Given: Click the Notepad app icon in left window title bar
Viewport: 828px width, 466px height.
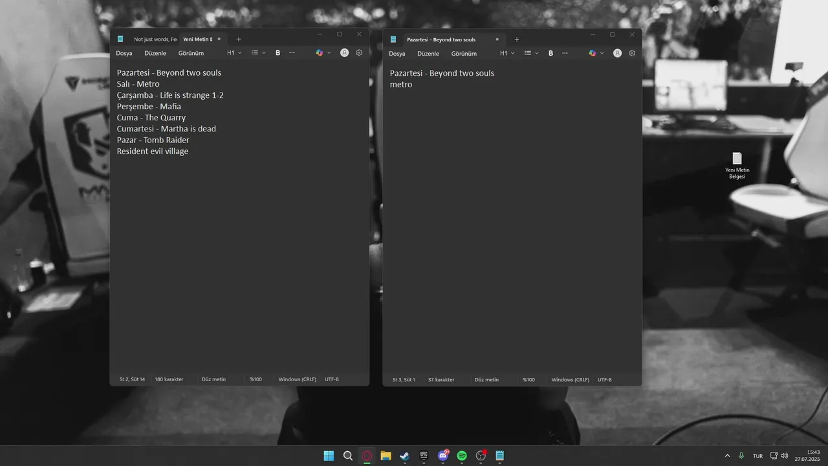Looking at the screenshot, I should 120,39.
